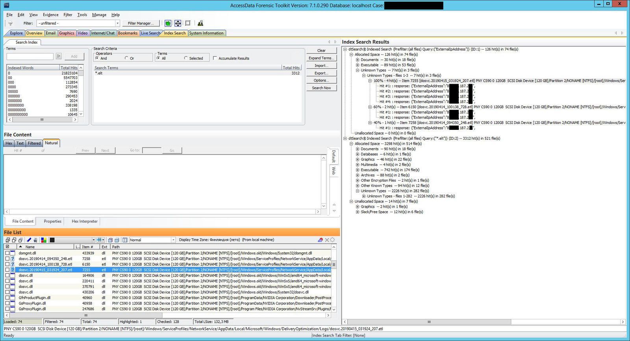Enable Accumulate Results checkbox
This screenshot has width=630, height=341.
point(215,58)
